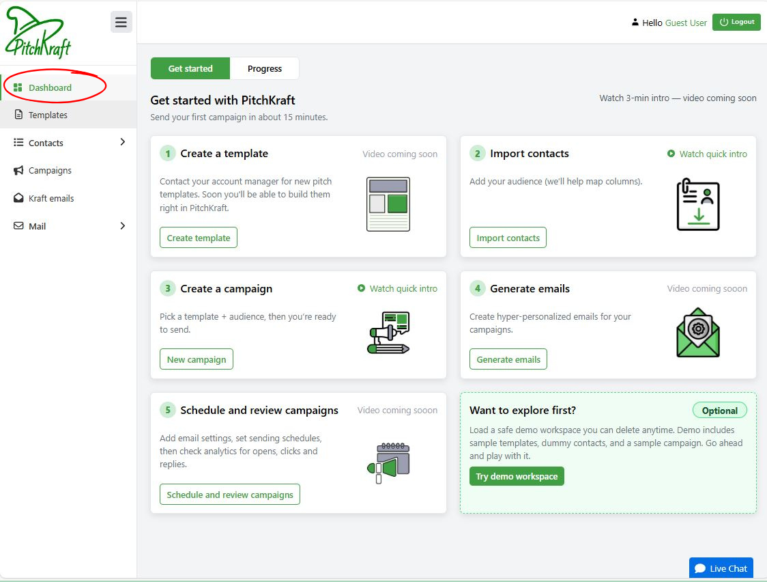Viewport: 767px width, 582px height.
Task: Click the import contacts clipboard icon
Action: (x=697, y=204)
